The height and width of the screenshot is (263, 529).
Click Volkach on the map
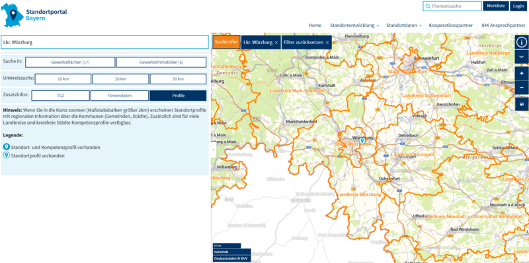coord(419,116)
